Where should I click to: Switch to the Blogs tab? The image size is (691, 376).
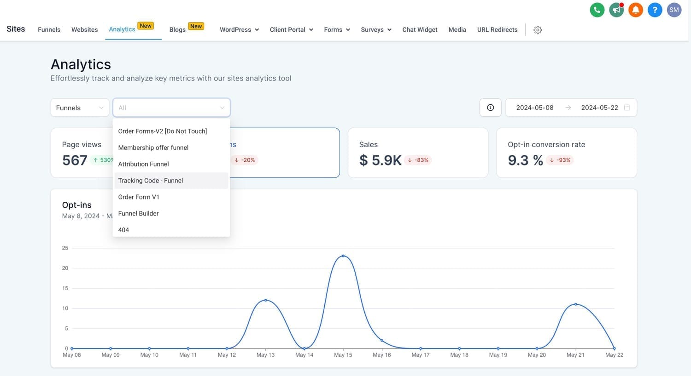click(177, 29)
